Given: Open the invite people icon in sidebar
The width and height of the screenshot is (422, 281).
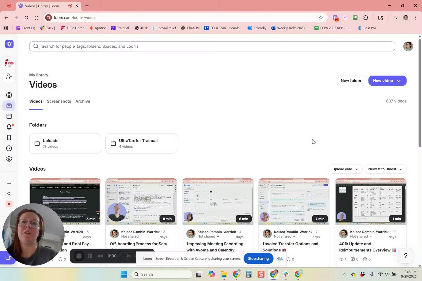Looking at the screenshot, I should click(x=9, y=76).
